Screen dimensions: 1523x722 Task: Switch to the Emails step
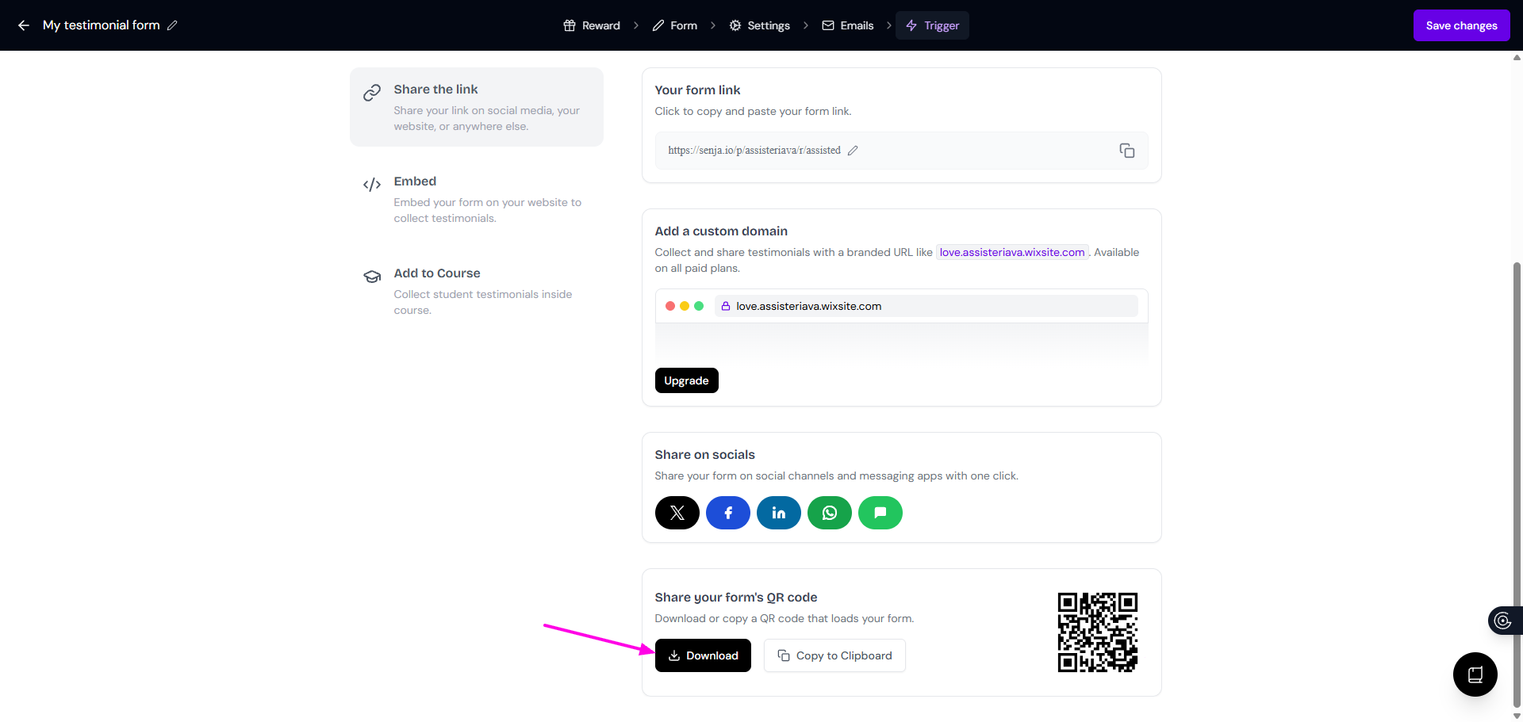tap(847, 25)
